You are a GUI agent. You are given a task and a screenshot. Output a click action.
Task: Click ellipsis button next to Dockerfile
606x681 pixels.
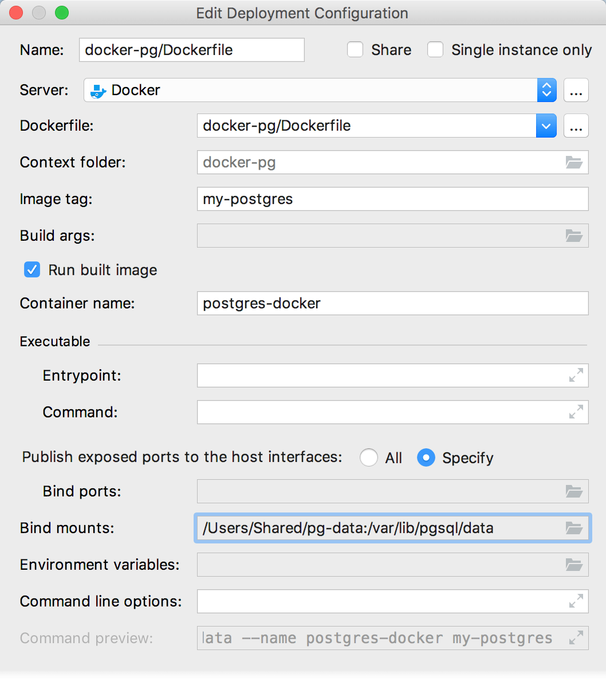pyautogui.click(x=576, y=126)
